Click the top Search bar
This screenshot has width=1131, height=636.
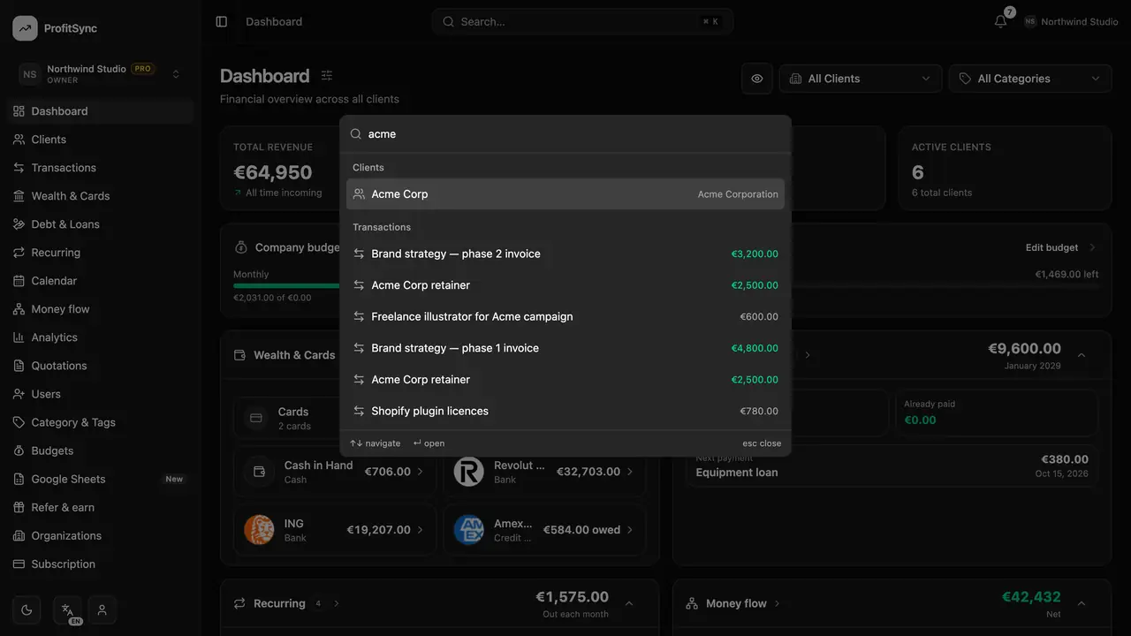tap(582, 21)
